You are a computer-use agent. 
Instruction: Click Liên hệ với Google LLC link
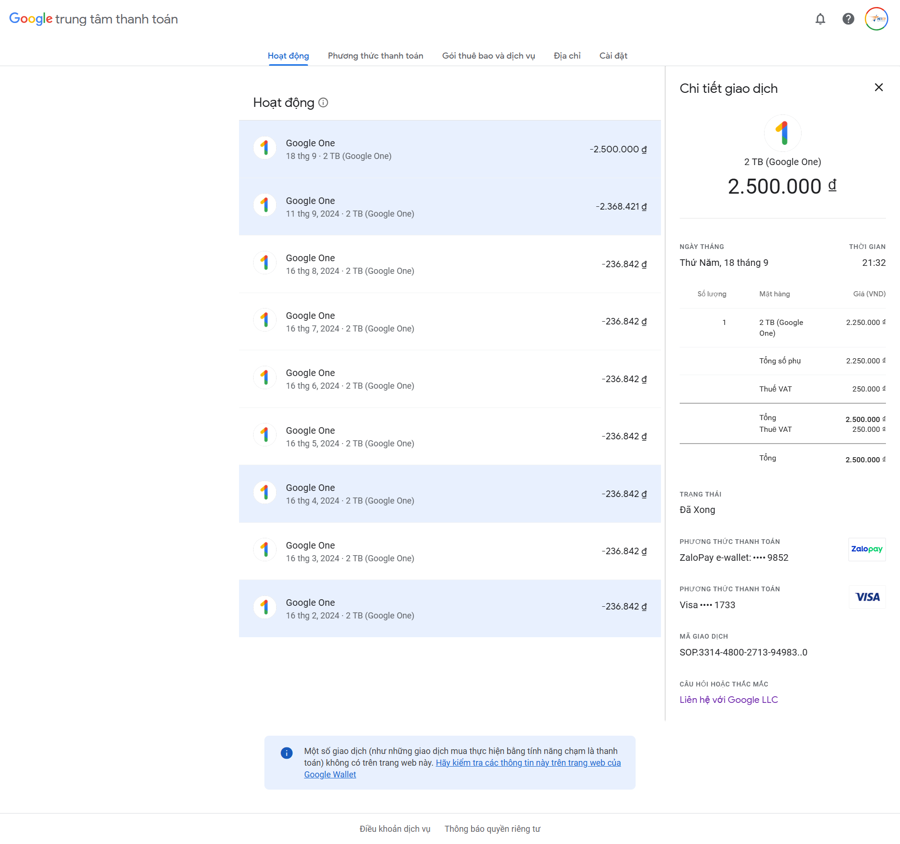pos(728,700)
